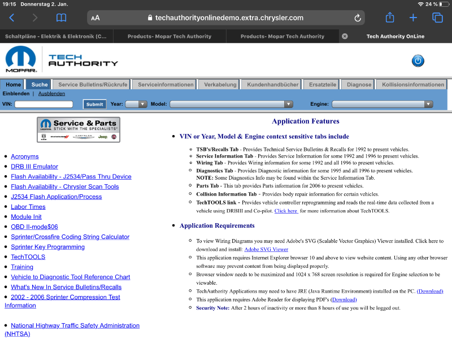Select the Service Bulletins/Rückrufe tab
Screen dimensions: 452x339
(x=93, y=85)
